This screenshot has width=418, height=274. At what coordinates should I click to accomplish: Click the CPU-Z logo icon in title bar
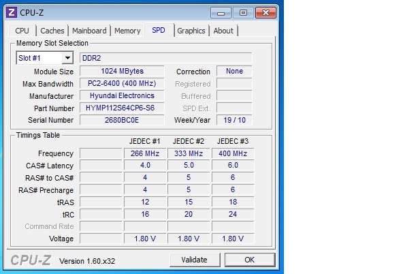point(12,12)
